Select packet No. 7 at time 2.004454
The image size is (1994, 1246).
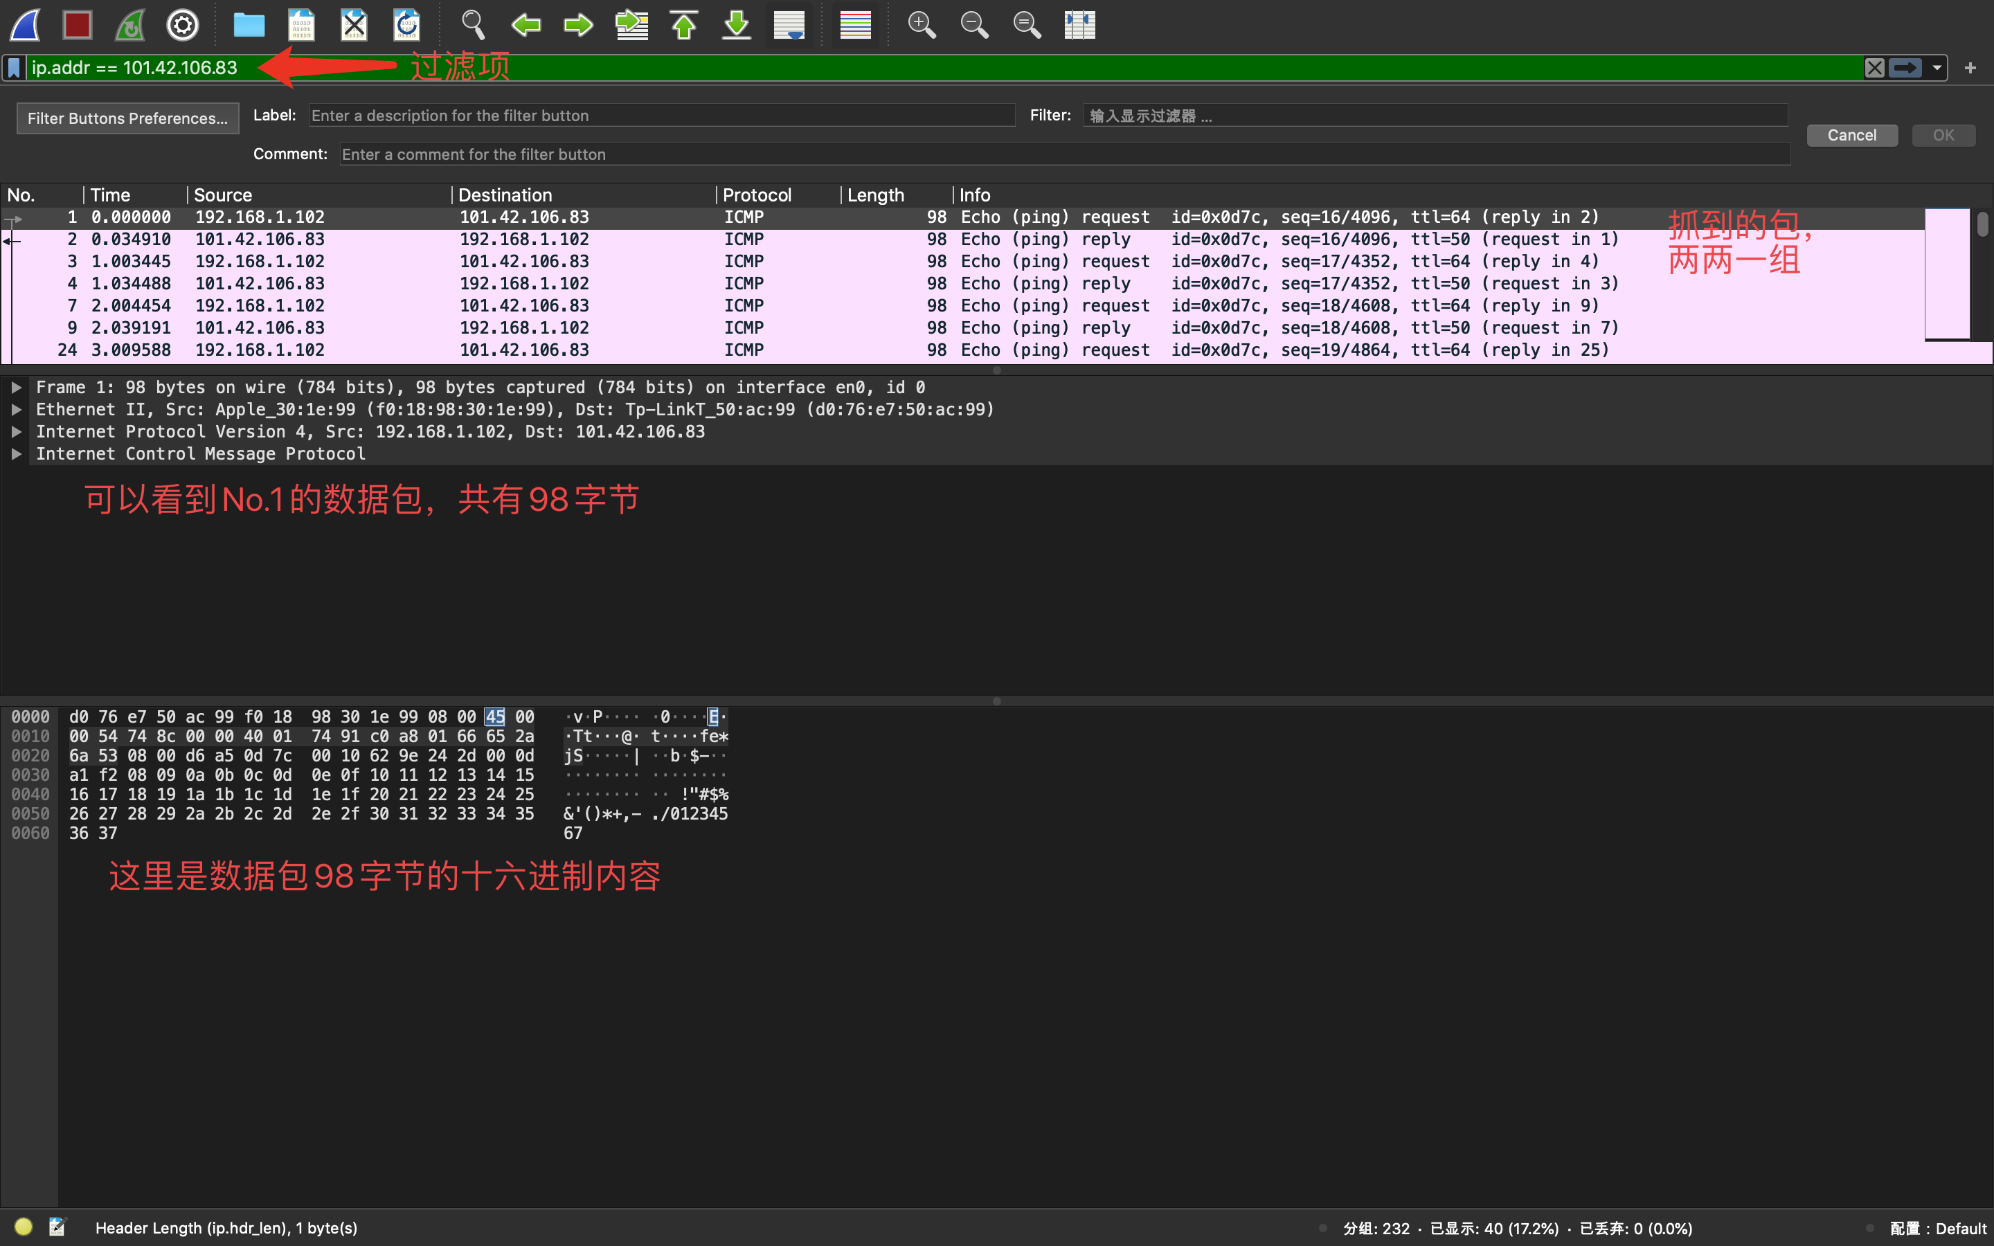(962, 307)
